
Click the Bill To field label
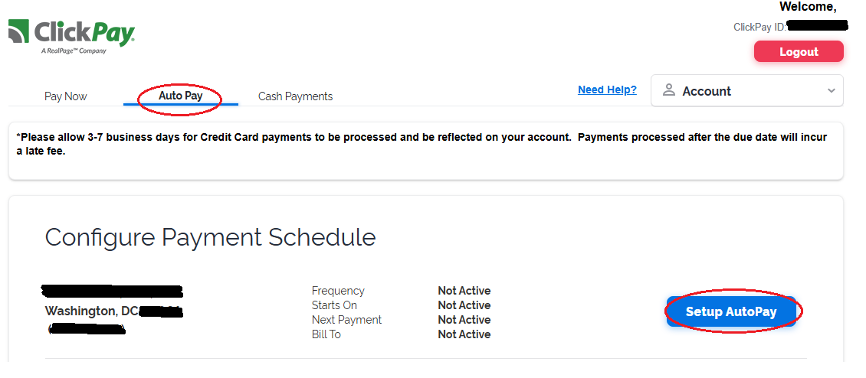[x=326, y=334]
